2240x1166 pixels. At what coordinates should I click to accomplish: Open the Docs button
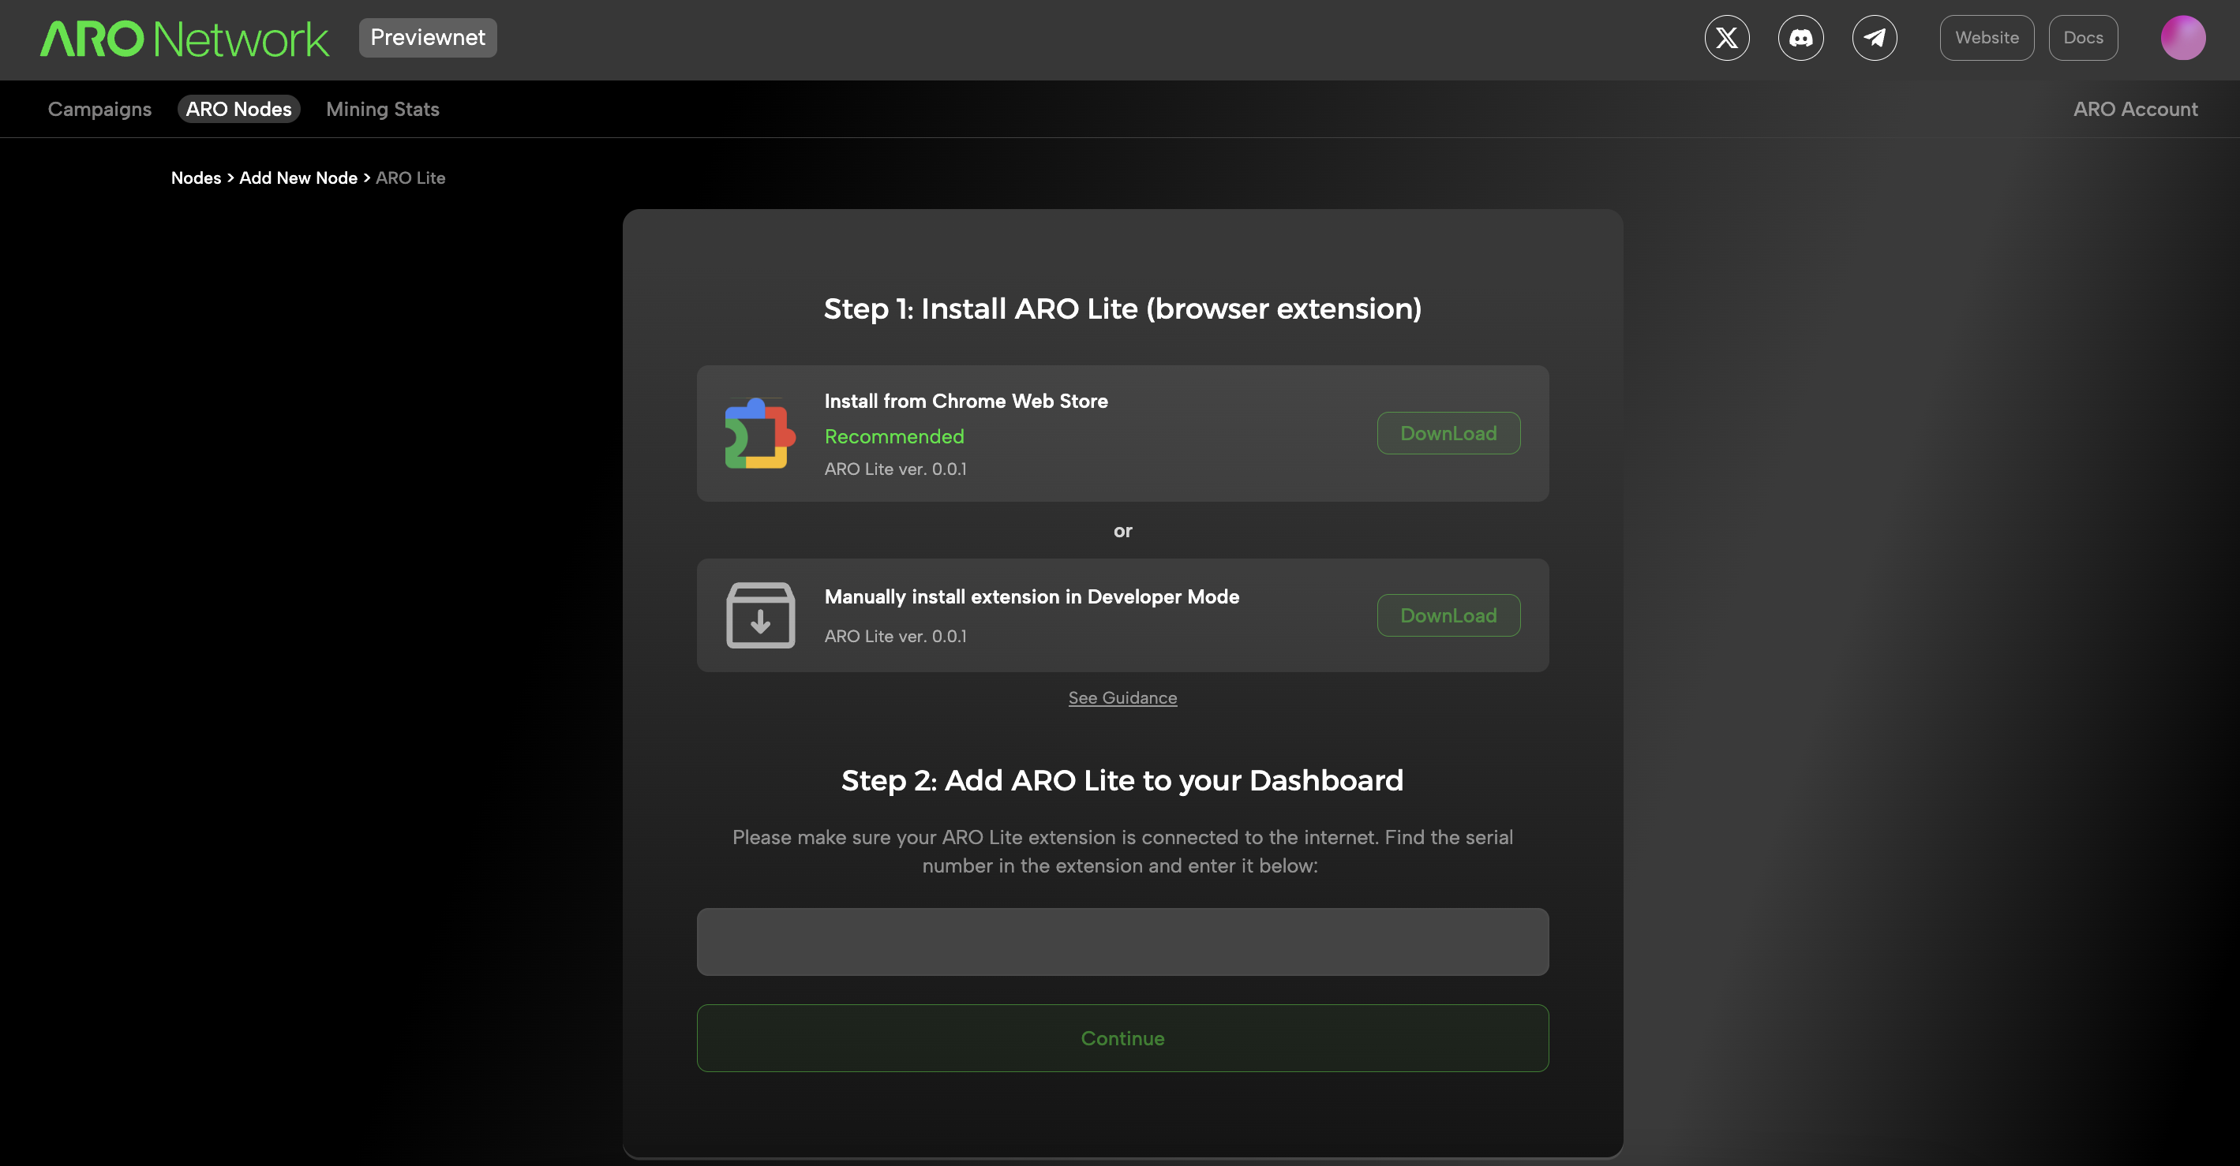coord(2084,38)
